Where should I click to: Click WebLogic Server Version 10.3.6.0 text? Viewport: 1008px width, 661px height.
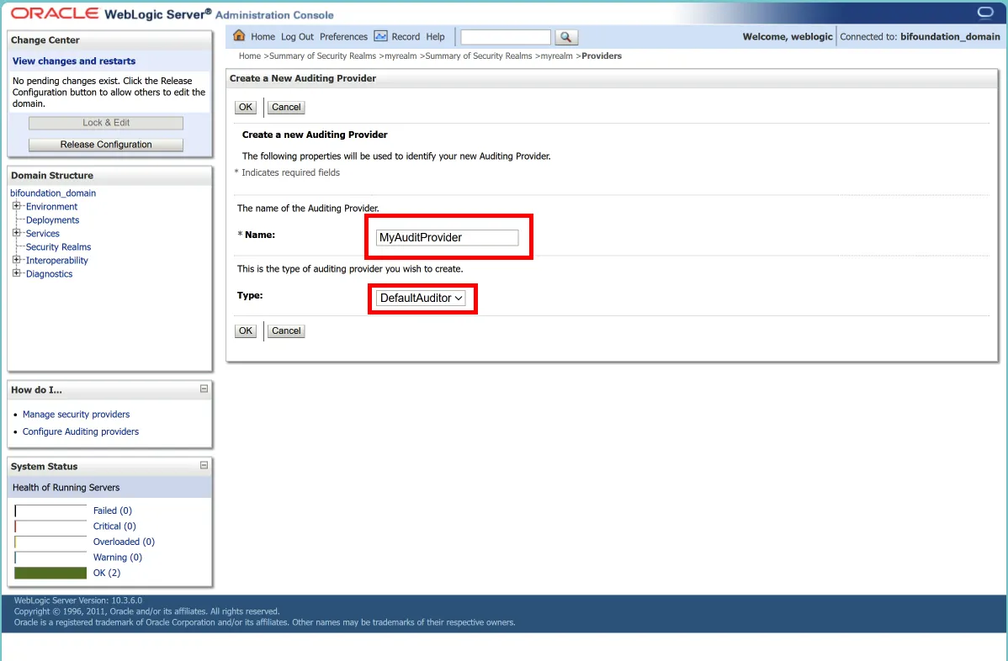tap(77, 600)
